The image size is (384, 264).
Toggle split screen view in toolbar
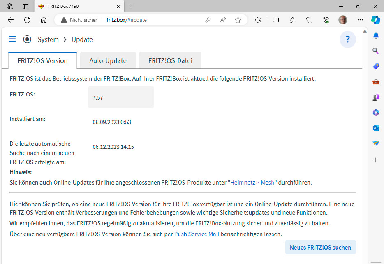tap(276, 19)
